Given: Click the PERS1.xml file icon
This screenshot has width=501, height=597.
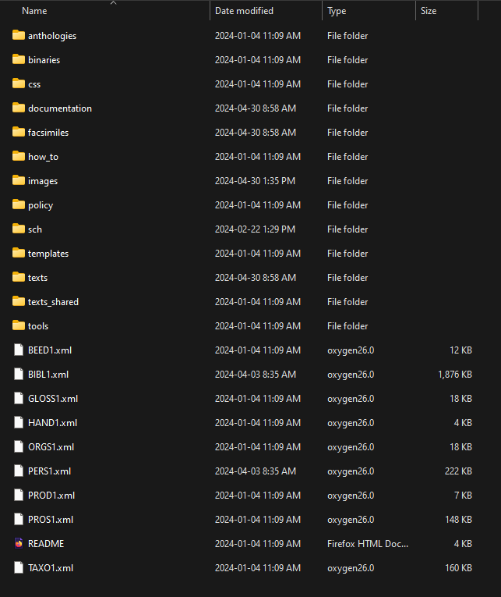Looking at the screenshot, I should pos(18,471).
